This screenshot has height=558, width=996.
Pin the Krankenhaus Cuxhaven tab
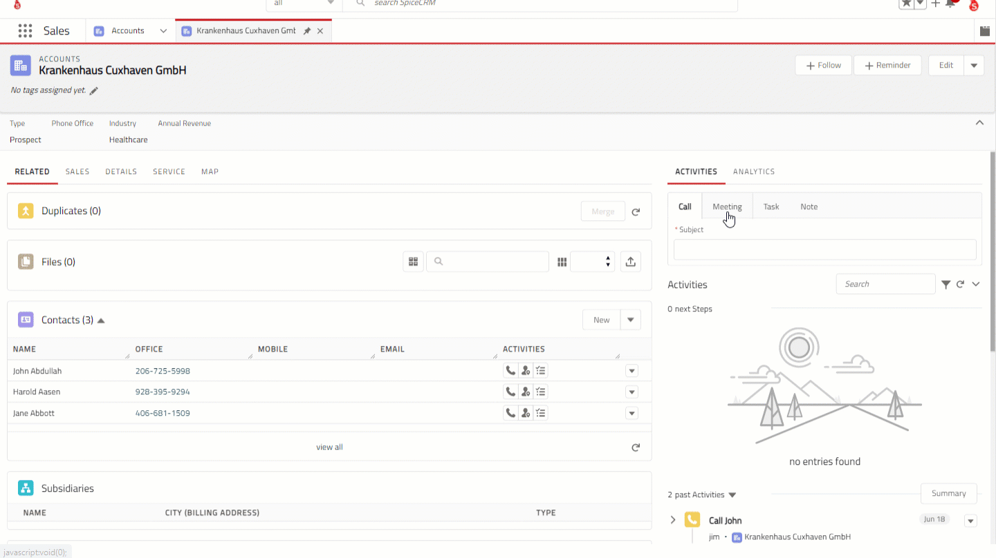[307, 31]
